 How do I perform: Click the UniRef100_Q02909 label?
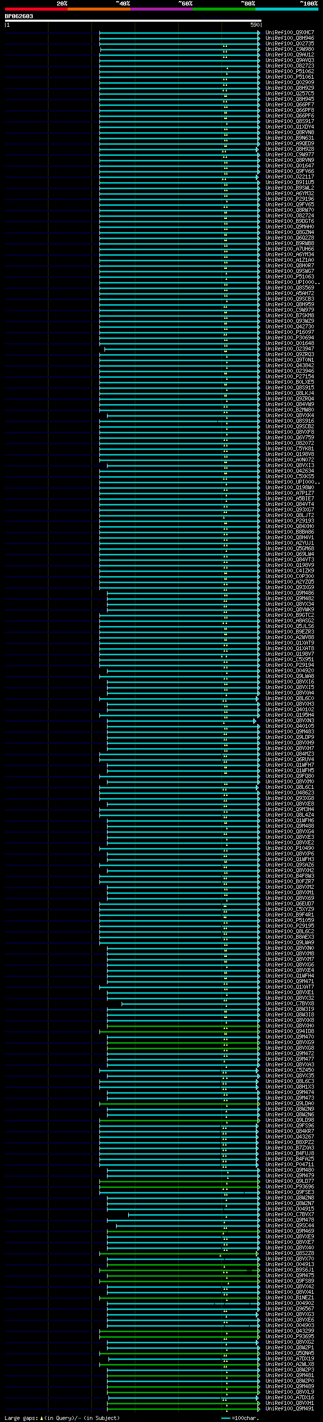click(290, 82)
